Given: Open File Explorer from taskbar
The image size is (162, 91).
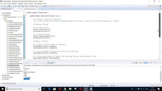Looking at the screenshot, I should 70,89.
